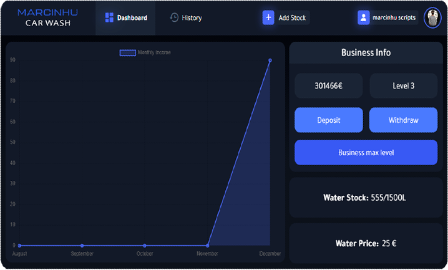This screenshot has height=270, width=448.
Task: Click the Deposit button
Action: pyautogui.click(x=328, y=120)
